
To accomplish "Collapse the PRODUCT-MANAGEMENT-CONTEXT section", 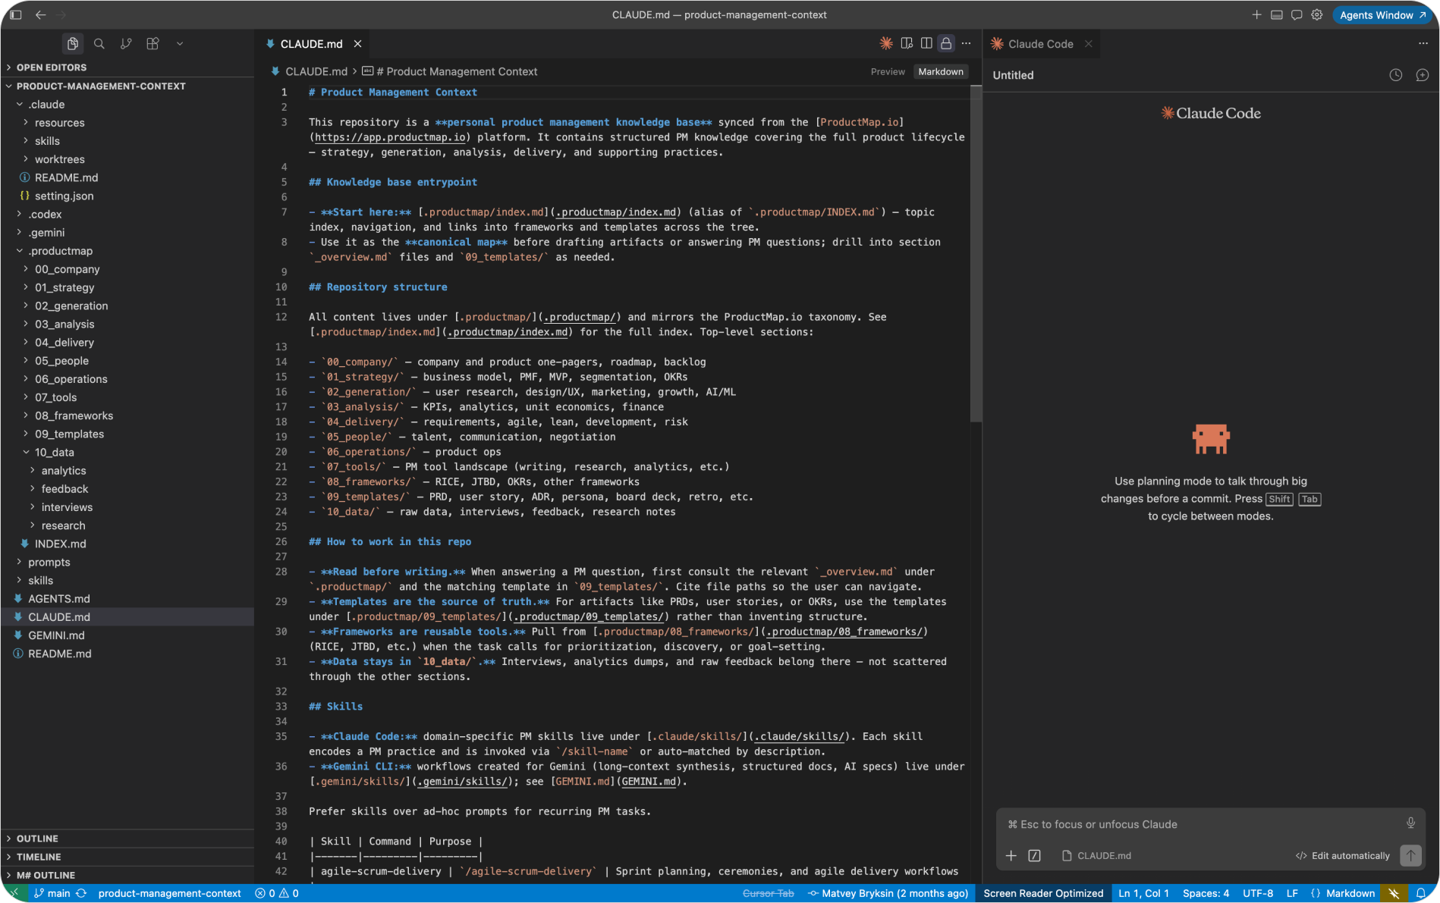I will click(x=127, y=86).
